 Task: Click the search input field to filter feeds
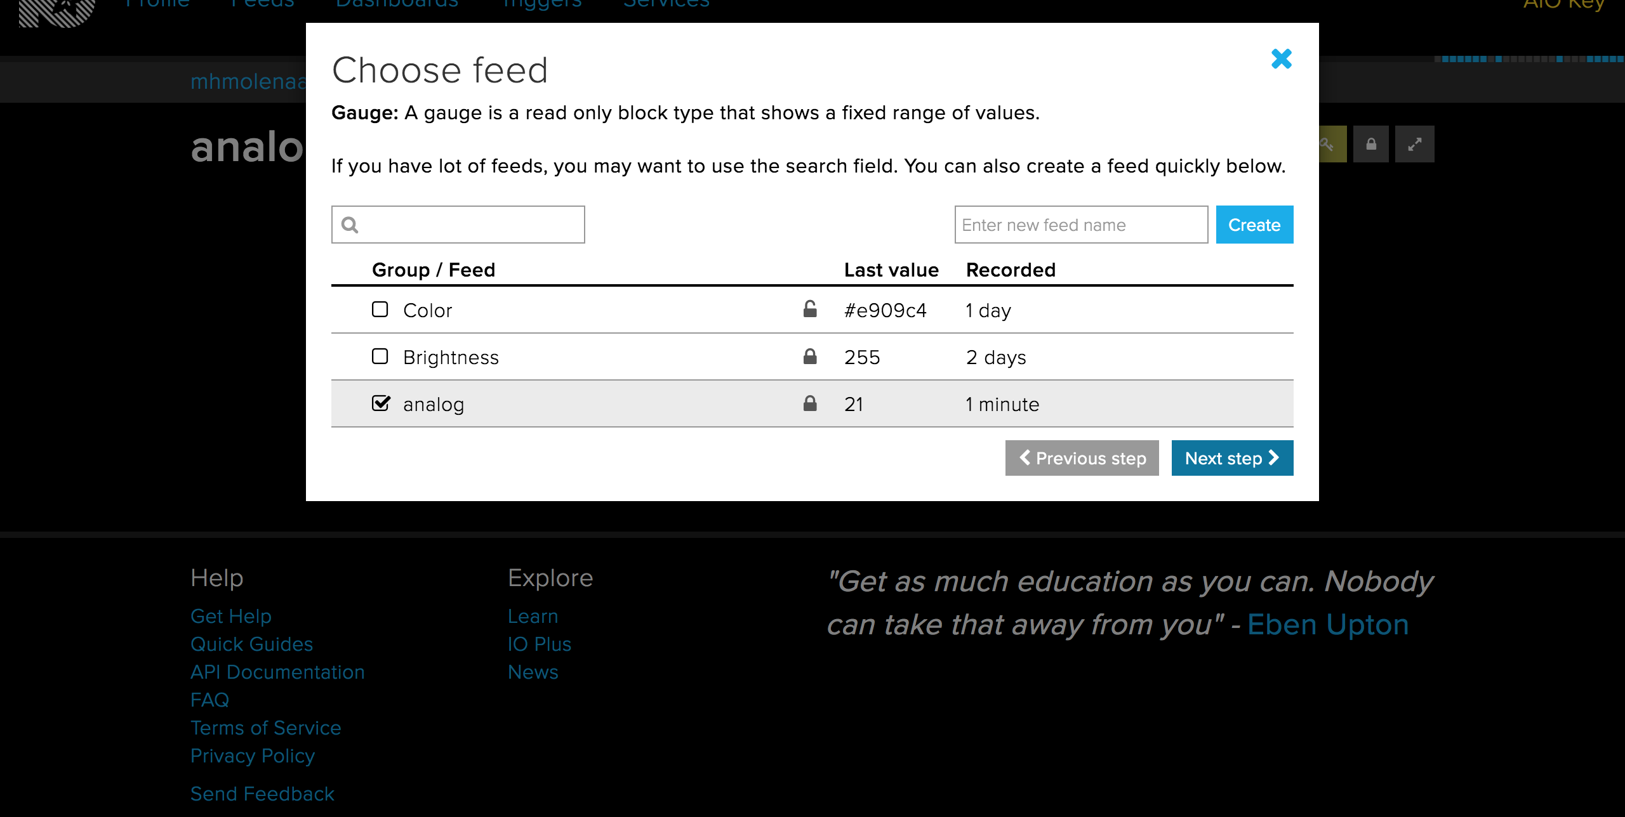(459, 225)
